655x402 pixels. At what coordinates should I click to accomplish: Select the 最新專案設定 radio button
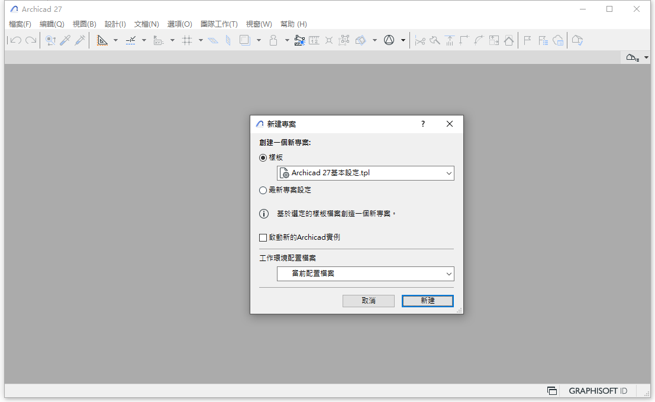(x=263, y=190)
